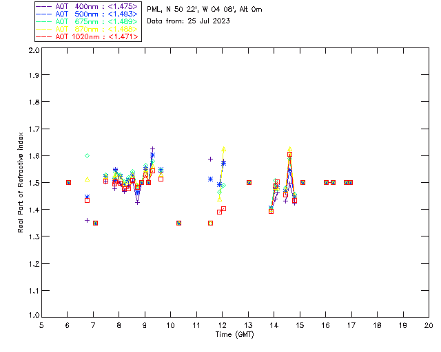
Task: Select the mean value <1.493> in legend
Action: (123, 14)
